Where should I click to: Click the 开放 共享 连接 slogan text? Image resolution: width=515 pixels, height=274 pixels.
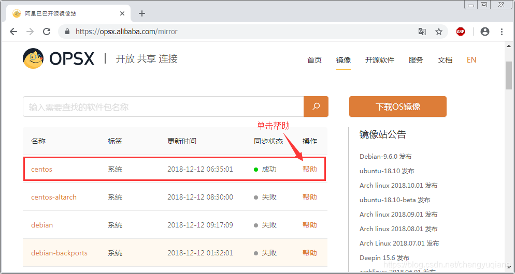(147, 58)
